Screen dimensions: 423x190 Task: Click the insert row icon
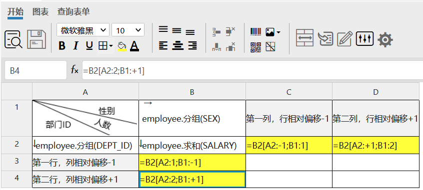(216, 32)
